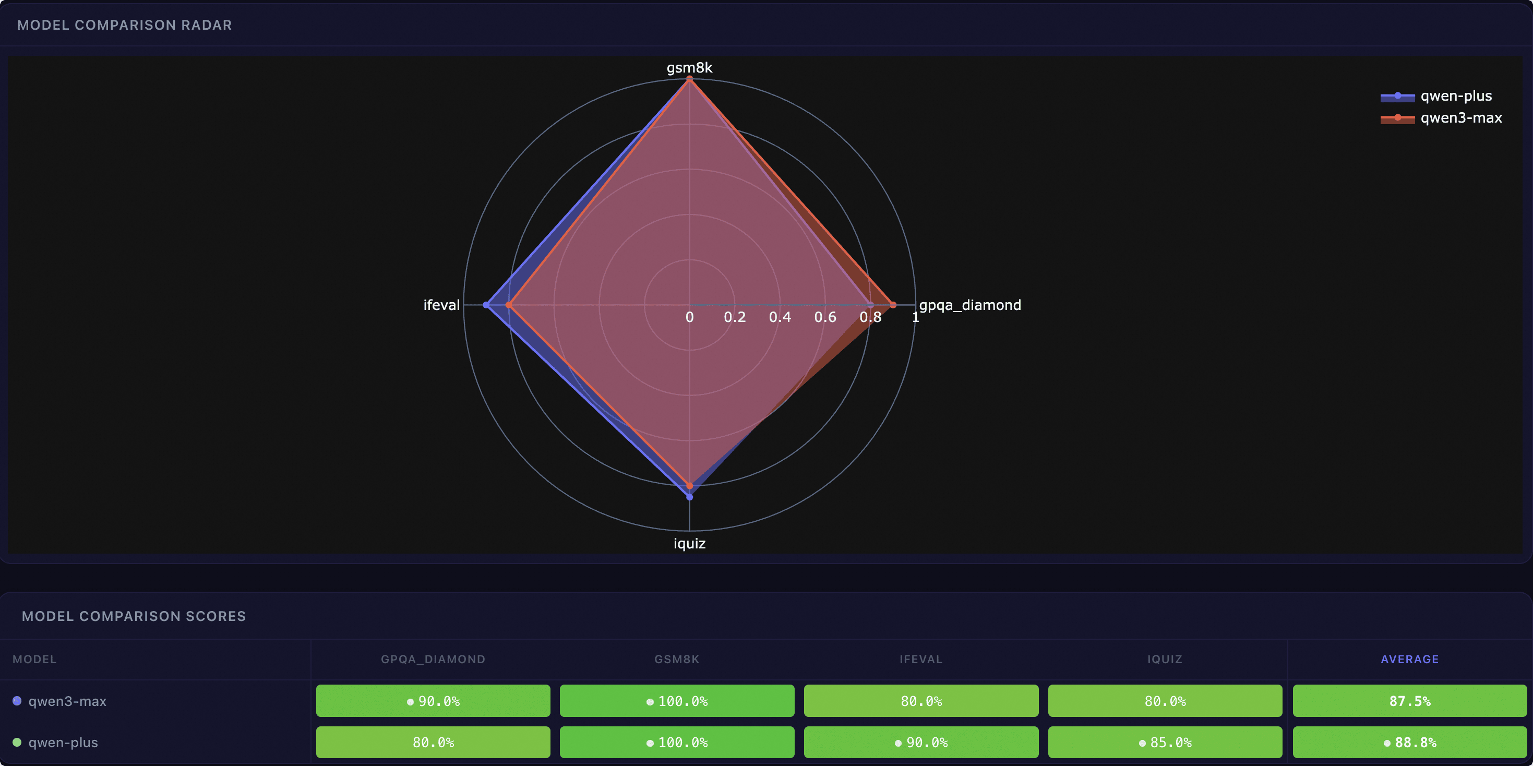This screenshot has width=1533, height=766.
Task: Click the purple dot beside qwen3-max in the table
Action: [x=17, y=701]
